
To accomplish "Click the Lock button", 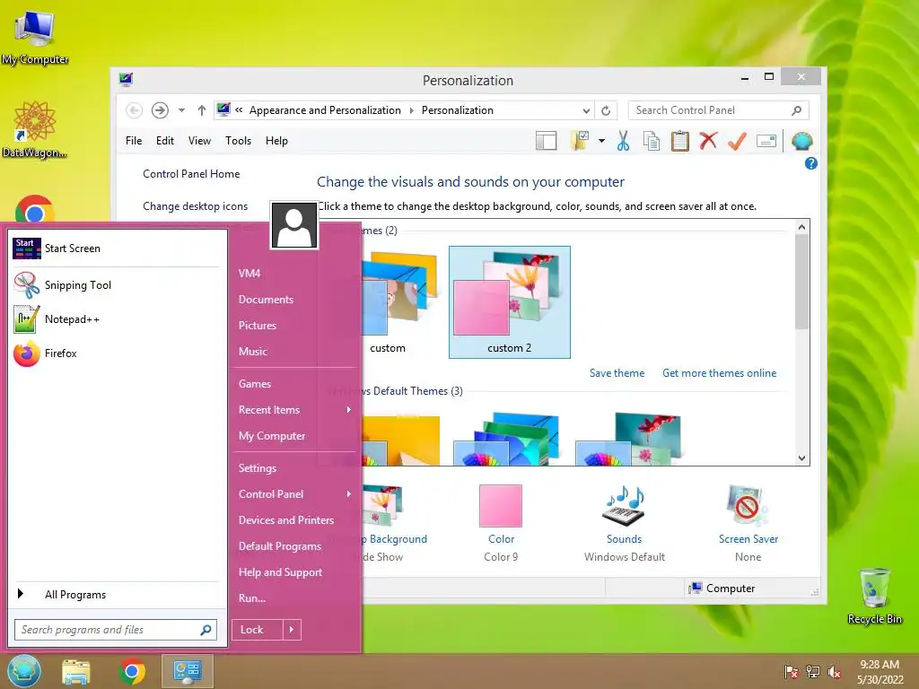I will [x=258, y=630].
